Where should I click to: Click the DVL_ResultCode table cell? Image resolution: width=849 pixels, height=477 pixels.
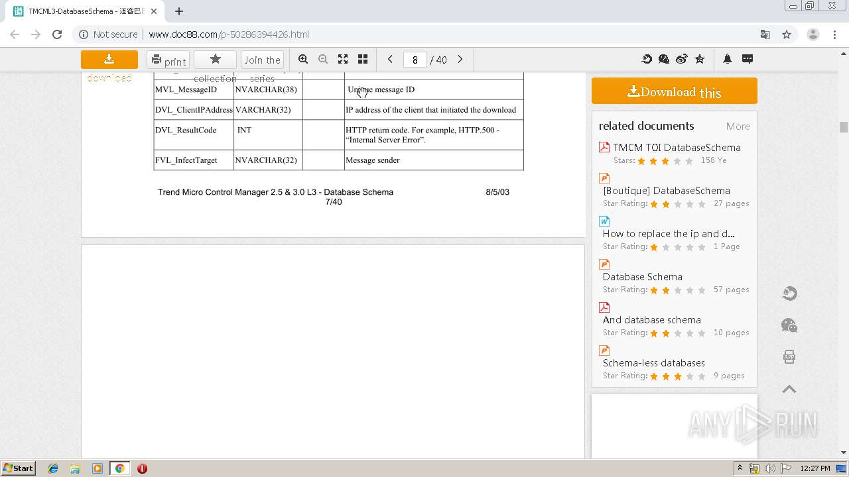(x=194, y=134)
